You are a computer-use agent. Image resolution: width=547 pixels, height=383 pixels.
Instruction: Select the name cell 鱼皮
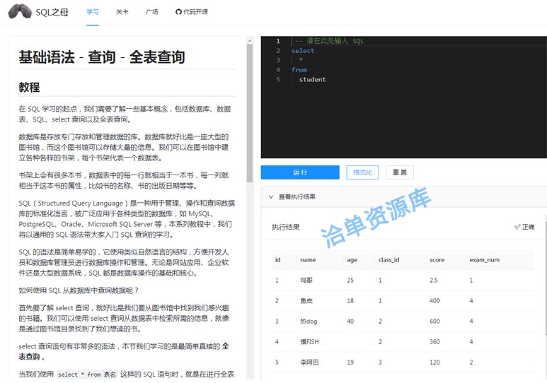[x=306, y=300]
